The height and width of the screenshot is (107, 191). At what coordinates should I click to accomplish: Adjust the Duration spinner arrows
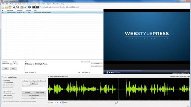tap(17, 64)
